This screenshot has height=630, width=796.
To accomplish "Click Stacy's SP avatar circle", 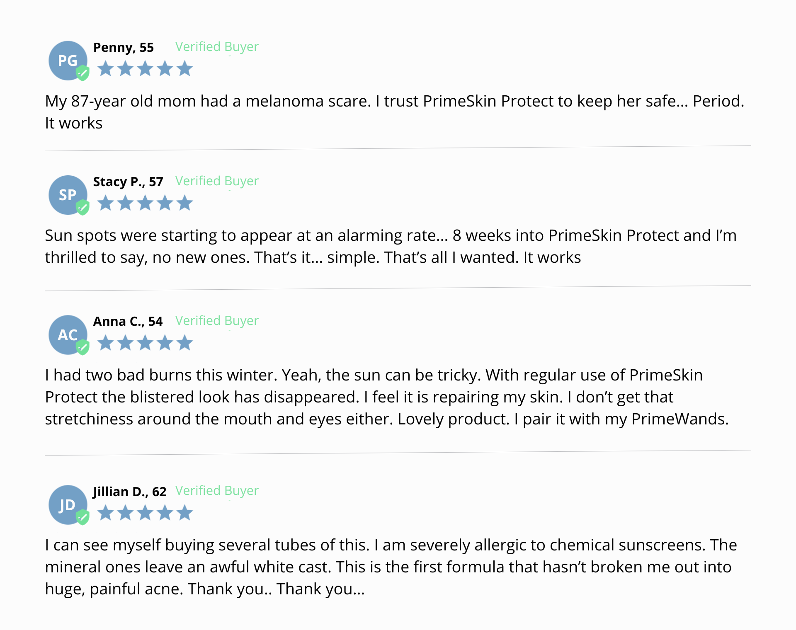I will (67, 194).
